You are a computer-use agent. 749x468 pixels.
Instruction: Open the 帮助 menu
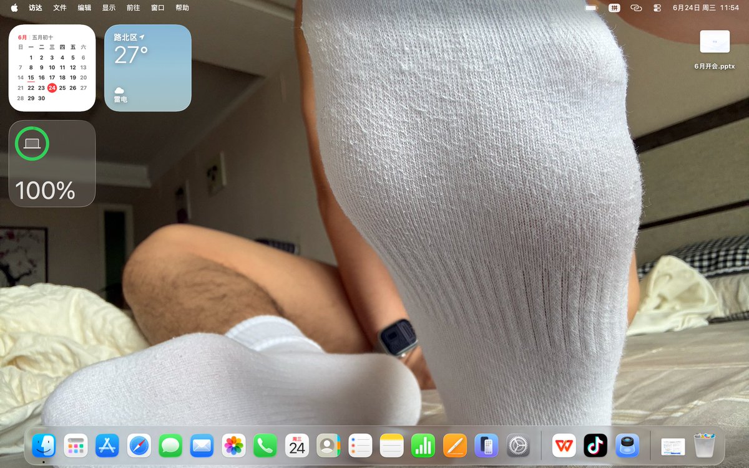point(182,7)
